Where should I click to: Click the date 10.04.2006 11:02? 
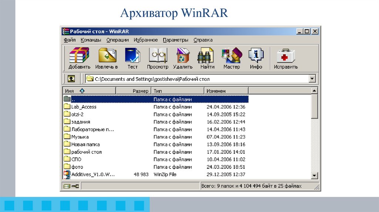(226, 160)
